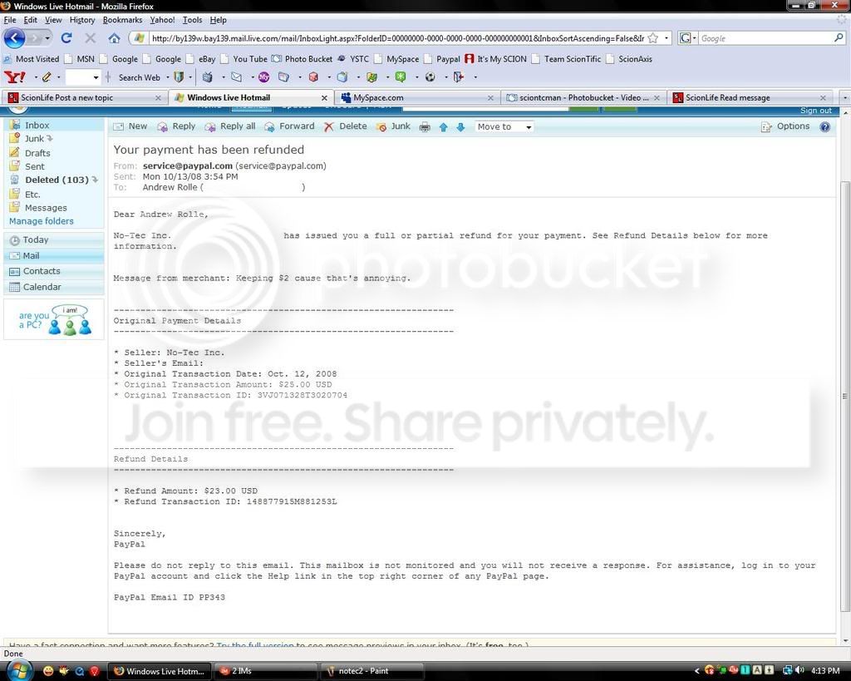Click the Manage folders link
This screenshot has height=681, width=851.
[41, 221]
